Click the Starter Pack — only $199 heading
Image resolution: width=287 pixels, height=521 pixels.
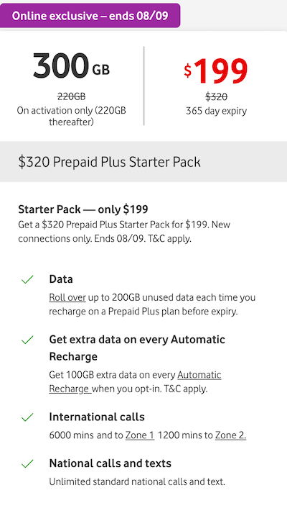point(83,209)
